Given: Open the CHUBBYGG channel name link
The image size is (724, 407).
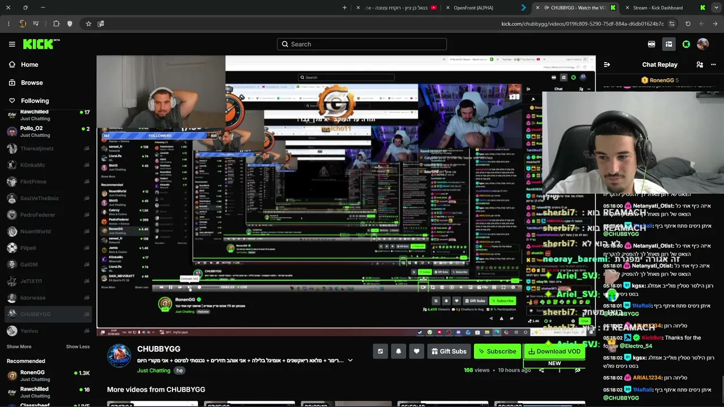Looking at the screenshot, I should (x=159, y=349).
